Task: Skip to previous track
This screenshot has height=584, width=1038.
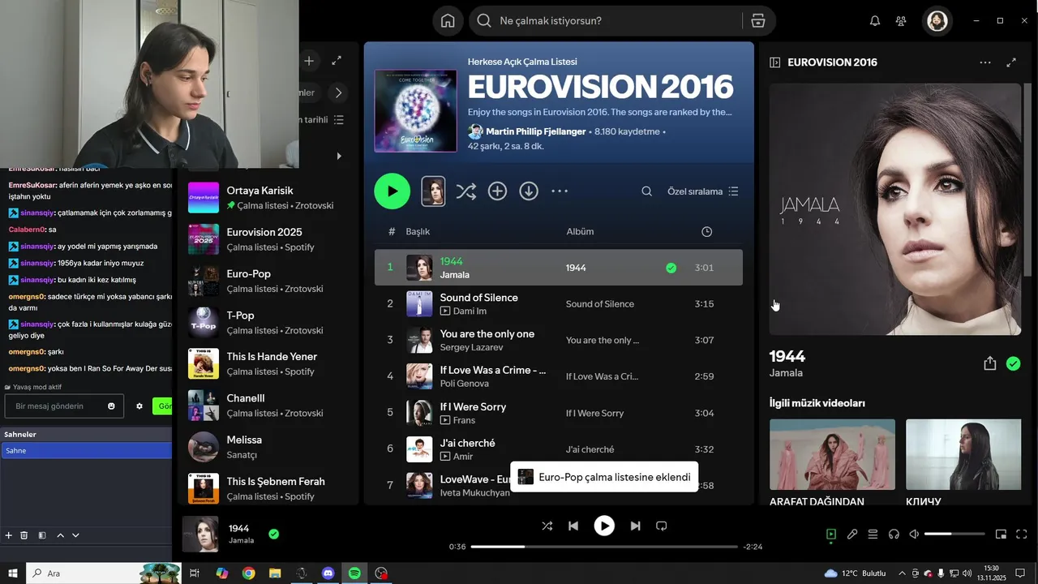Action: point(573,526)
